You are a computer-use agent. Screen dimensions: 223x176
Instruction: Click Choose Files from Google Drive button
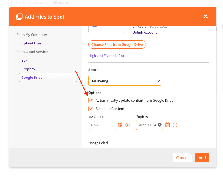click(x=117, y=44)
